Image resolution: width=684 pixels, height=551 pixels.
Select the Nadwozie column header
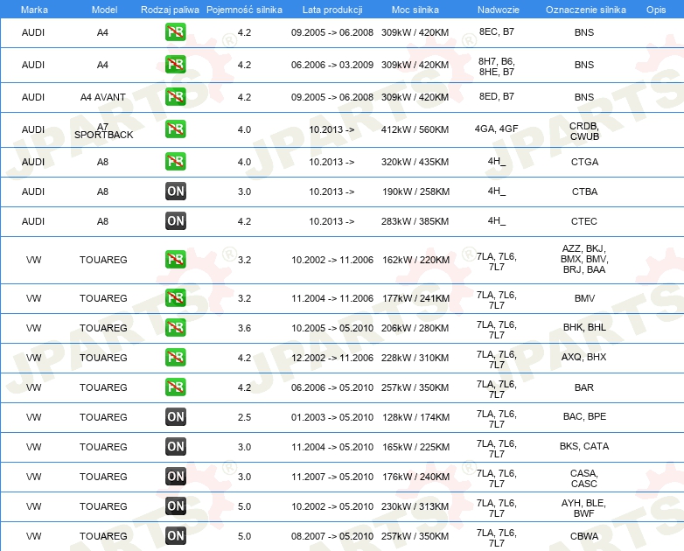pos(499,10)
